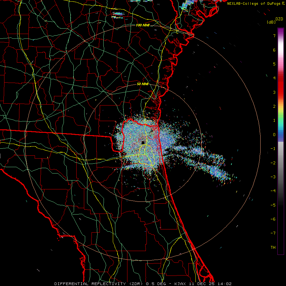The image size is (286, 286).
Task: Click the DIFFERENTIAL REFLECTIVITY (ZDR) title text
Action: (x=99, y=284)
